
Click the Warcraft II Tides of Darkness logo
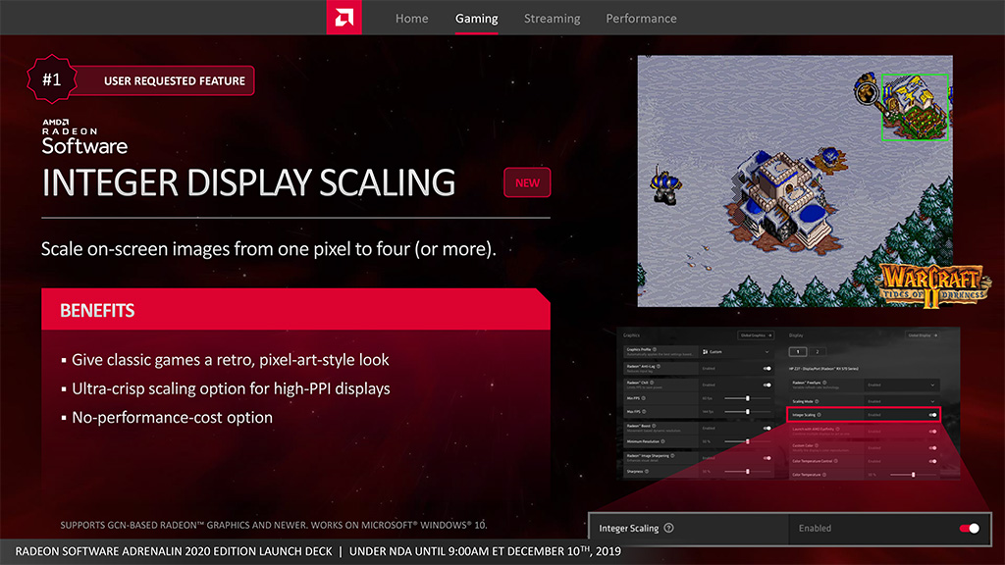(x=933, y=285)
